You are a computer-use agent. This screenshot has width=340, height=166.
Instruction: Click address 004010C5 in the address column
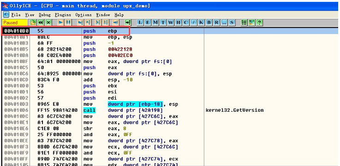17,68
